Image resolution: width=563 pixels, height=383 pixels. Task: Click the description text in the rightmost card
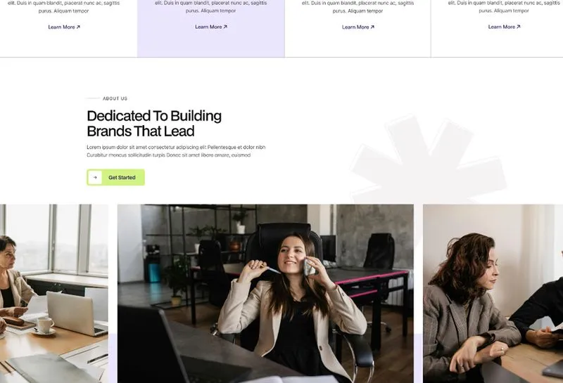point(504,7)
